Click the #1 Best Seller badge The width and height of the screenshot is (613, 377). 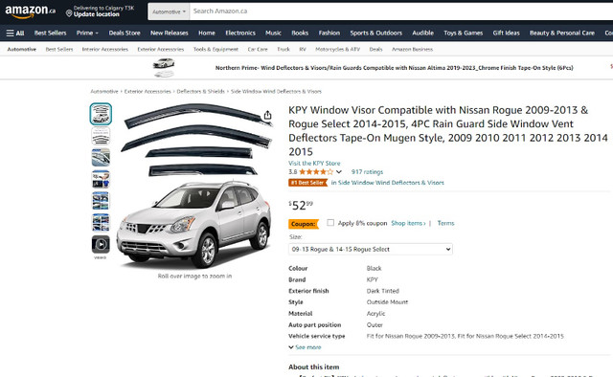[x=307, y=183]
